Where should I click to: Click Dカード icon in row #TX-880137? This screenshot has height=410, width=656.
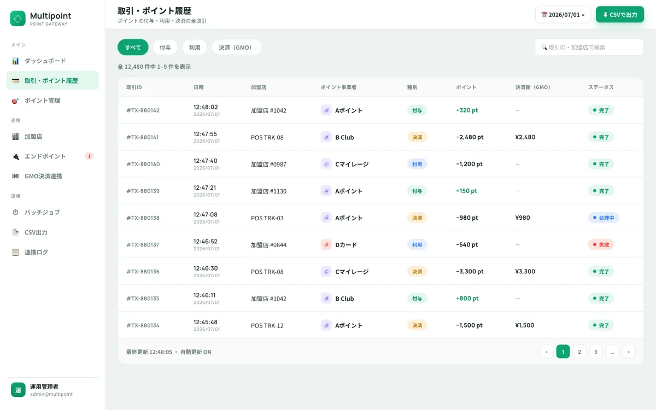[x=326, y=244]
